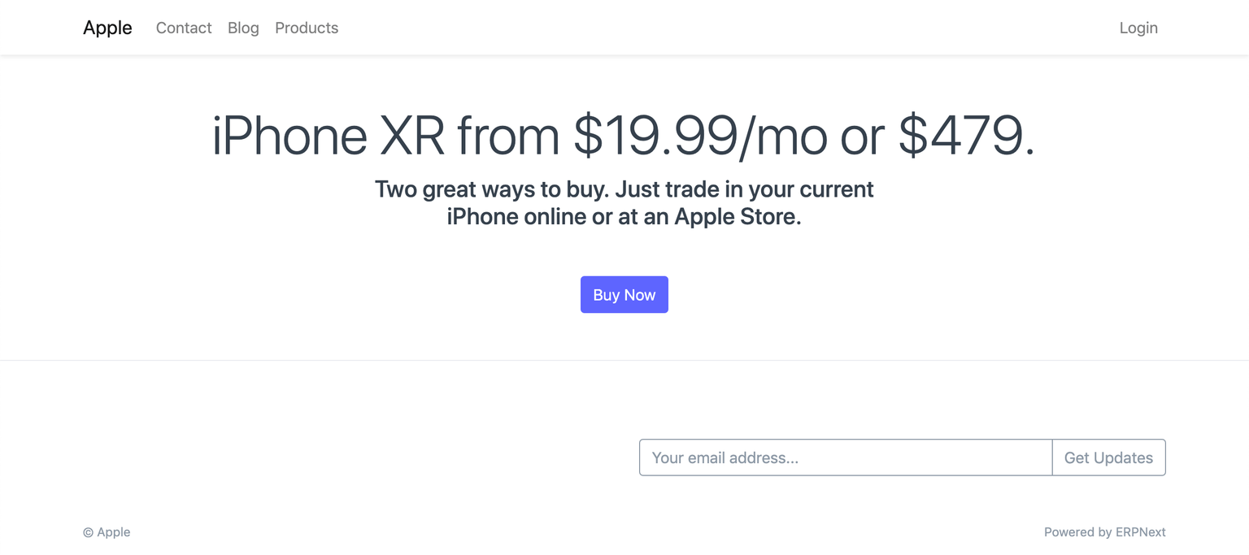1249x555 pixels.
Task: Click the trade-in description paragraph
Action: [624, 202]
